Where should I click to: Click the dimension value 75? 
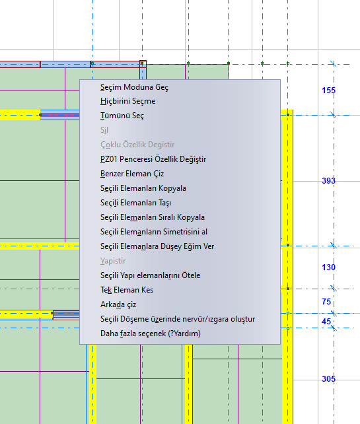[326, 302]
